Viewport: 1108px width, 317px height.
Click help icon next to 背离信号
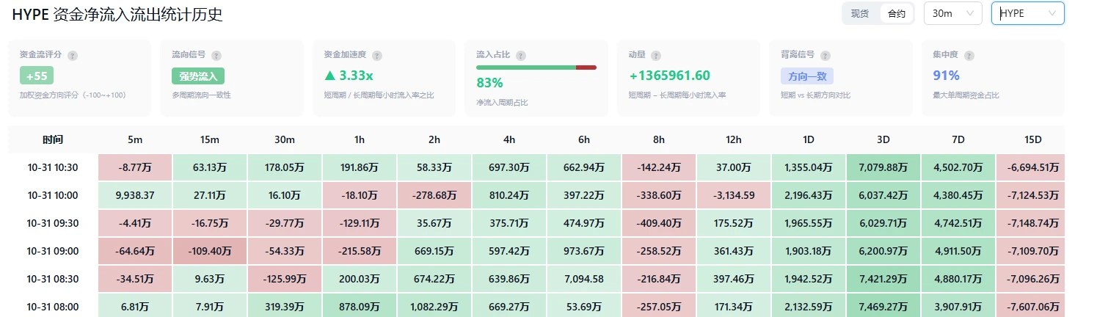pyautogui.click(x=826, y=56)
